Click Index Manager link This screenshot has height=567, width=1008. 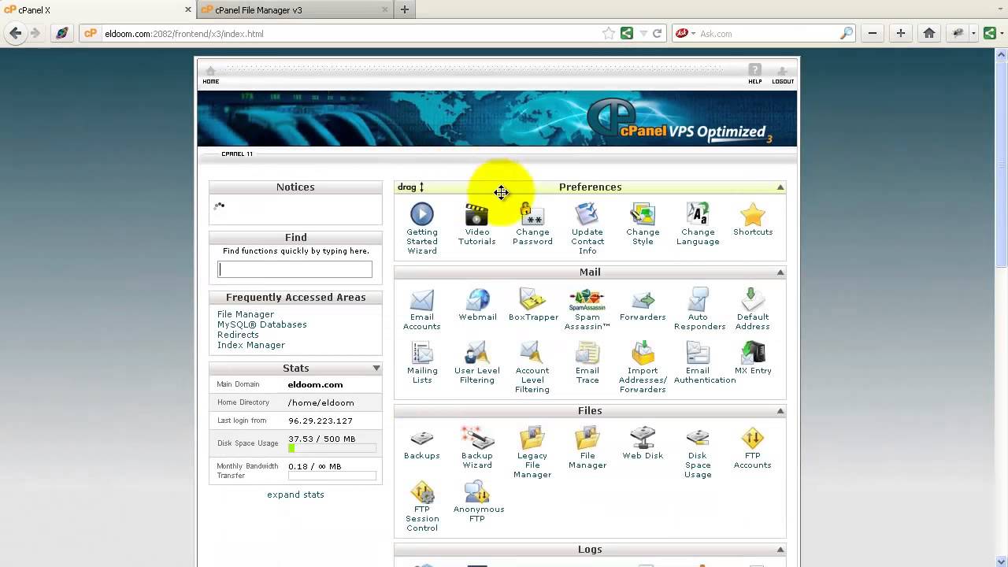(251, 345)
